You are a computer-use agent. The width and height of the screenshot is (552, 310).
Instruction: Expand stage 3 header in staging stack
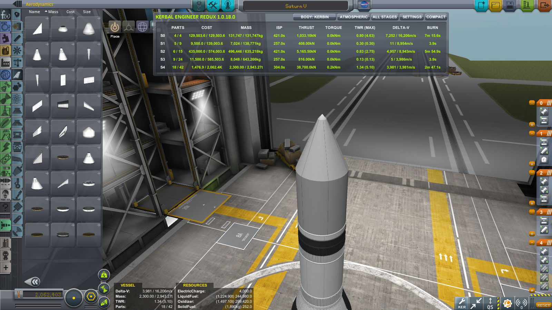(x=544, y=212)
